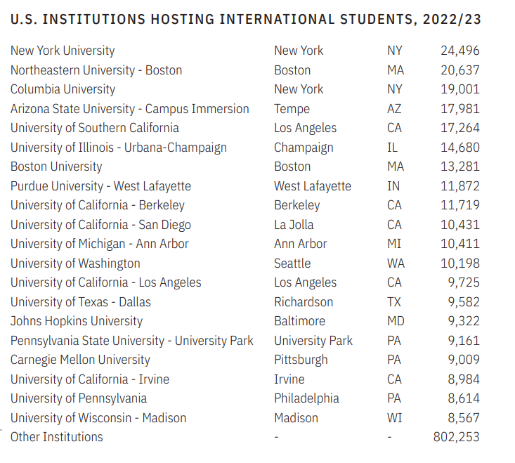Click the 8,984 student count value
The height and width of the screenshot is (463, 515).
point(463,379)
